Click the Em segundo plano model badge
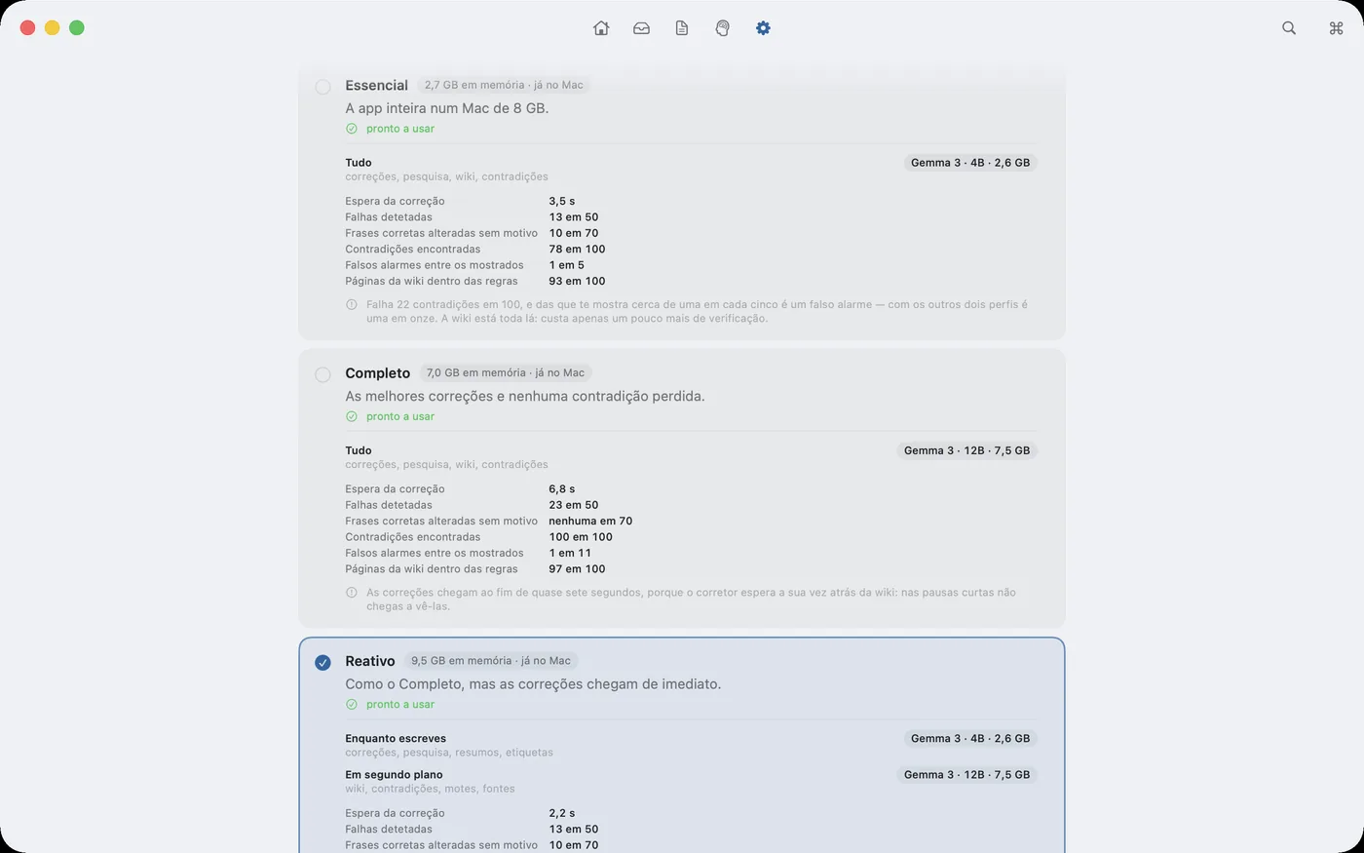Viewport: 1364px width, 853px height. coord(966,774)
